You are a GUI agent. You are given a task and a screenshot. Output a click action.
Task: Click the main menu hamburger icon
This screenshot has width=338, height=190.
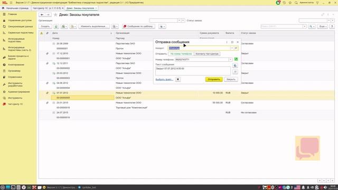pyautogui.click(x=11, y=3)
